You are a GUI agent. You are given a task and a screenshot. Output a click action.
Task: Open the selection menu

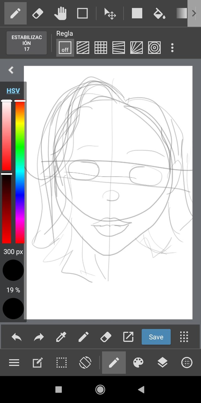point(62,363)
